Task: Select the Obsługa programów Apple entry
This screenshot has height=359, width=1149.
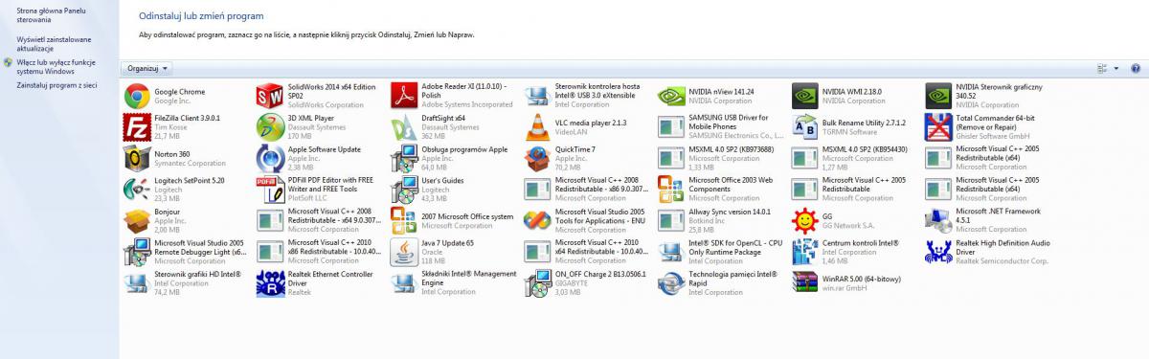Action: click(x=453, y=158)
